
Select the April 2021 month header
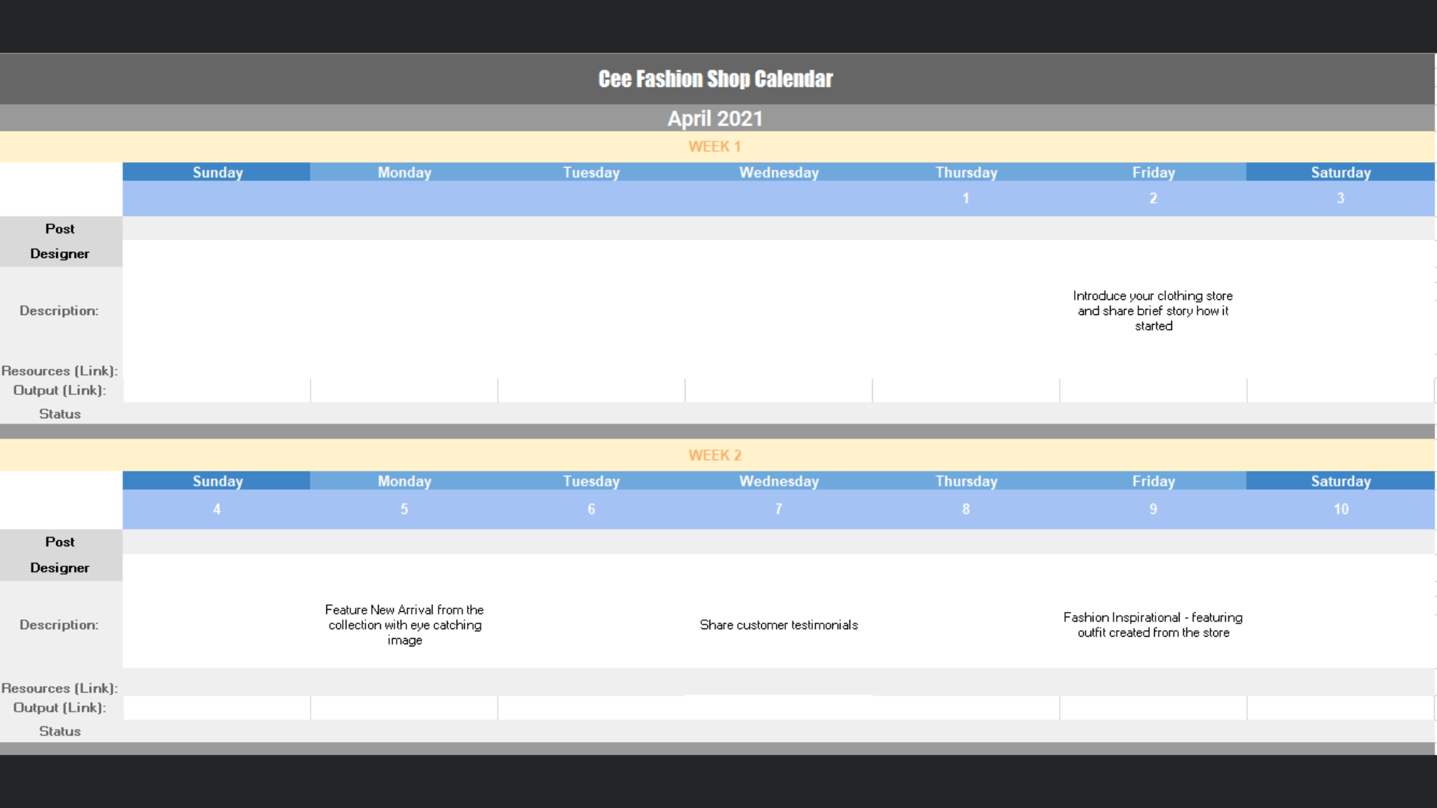715,118
